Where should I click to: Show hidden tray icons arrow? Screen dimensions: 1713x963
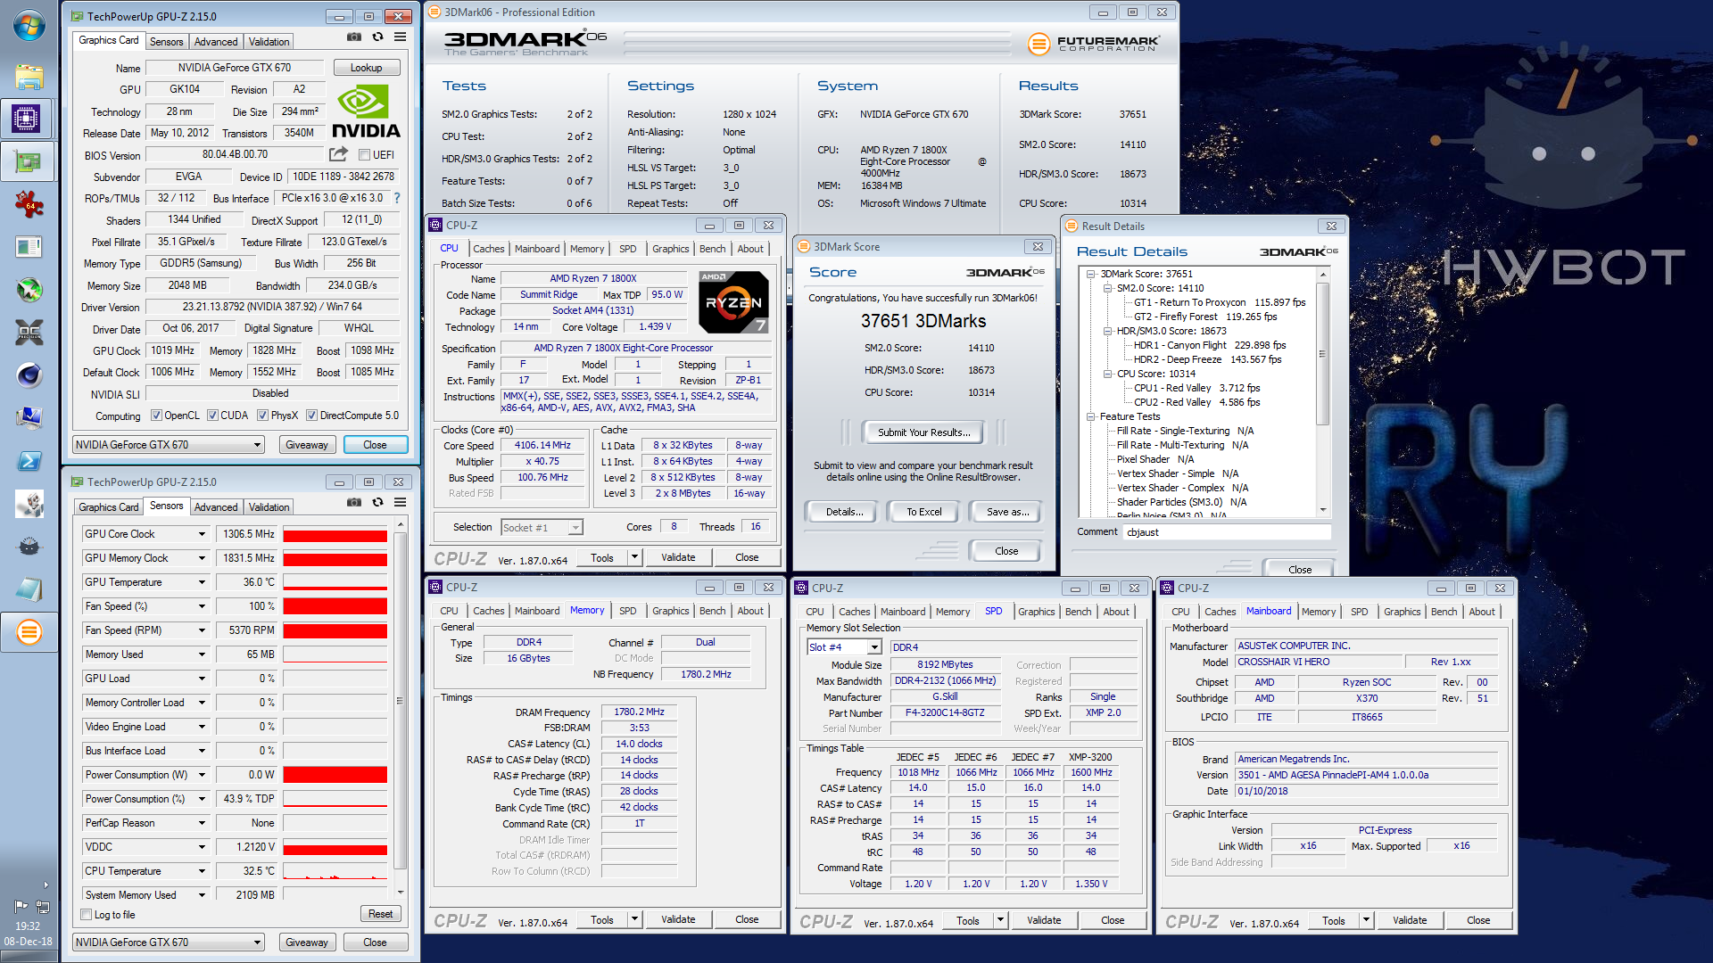tap(46, 885)
